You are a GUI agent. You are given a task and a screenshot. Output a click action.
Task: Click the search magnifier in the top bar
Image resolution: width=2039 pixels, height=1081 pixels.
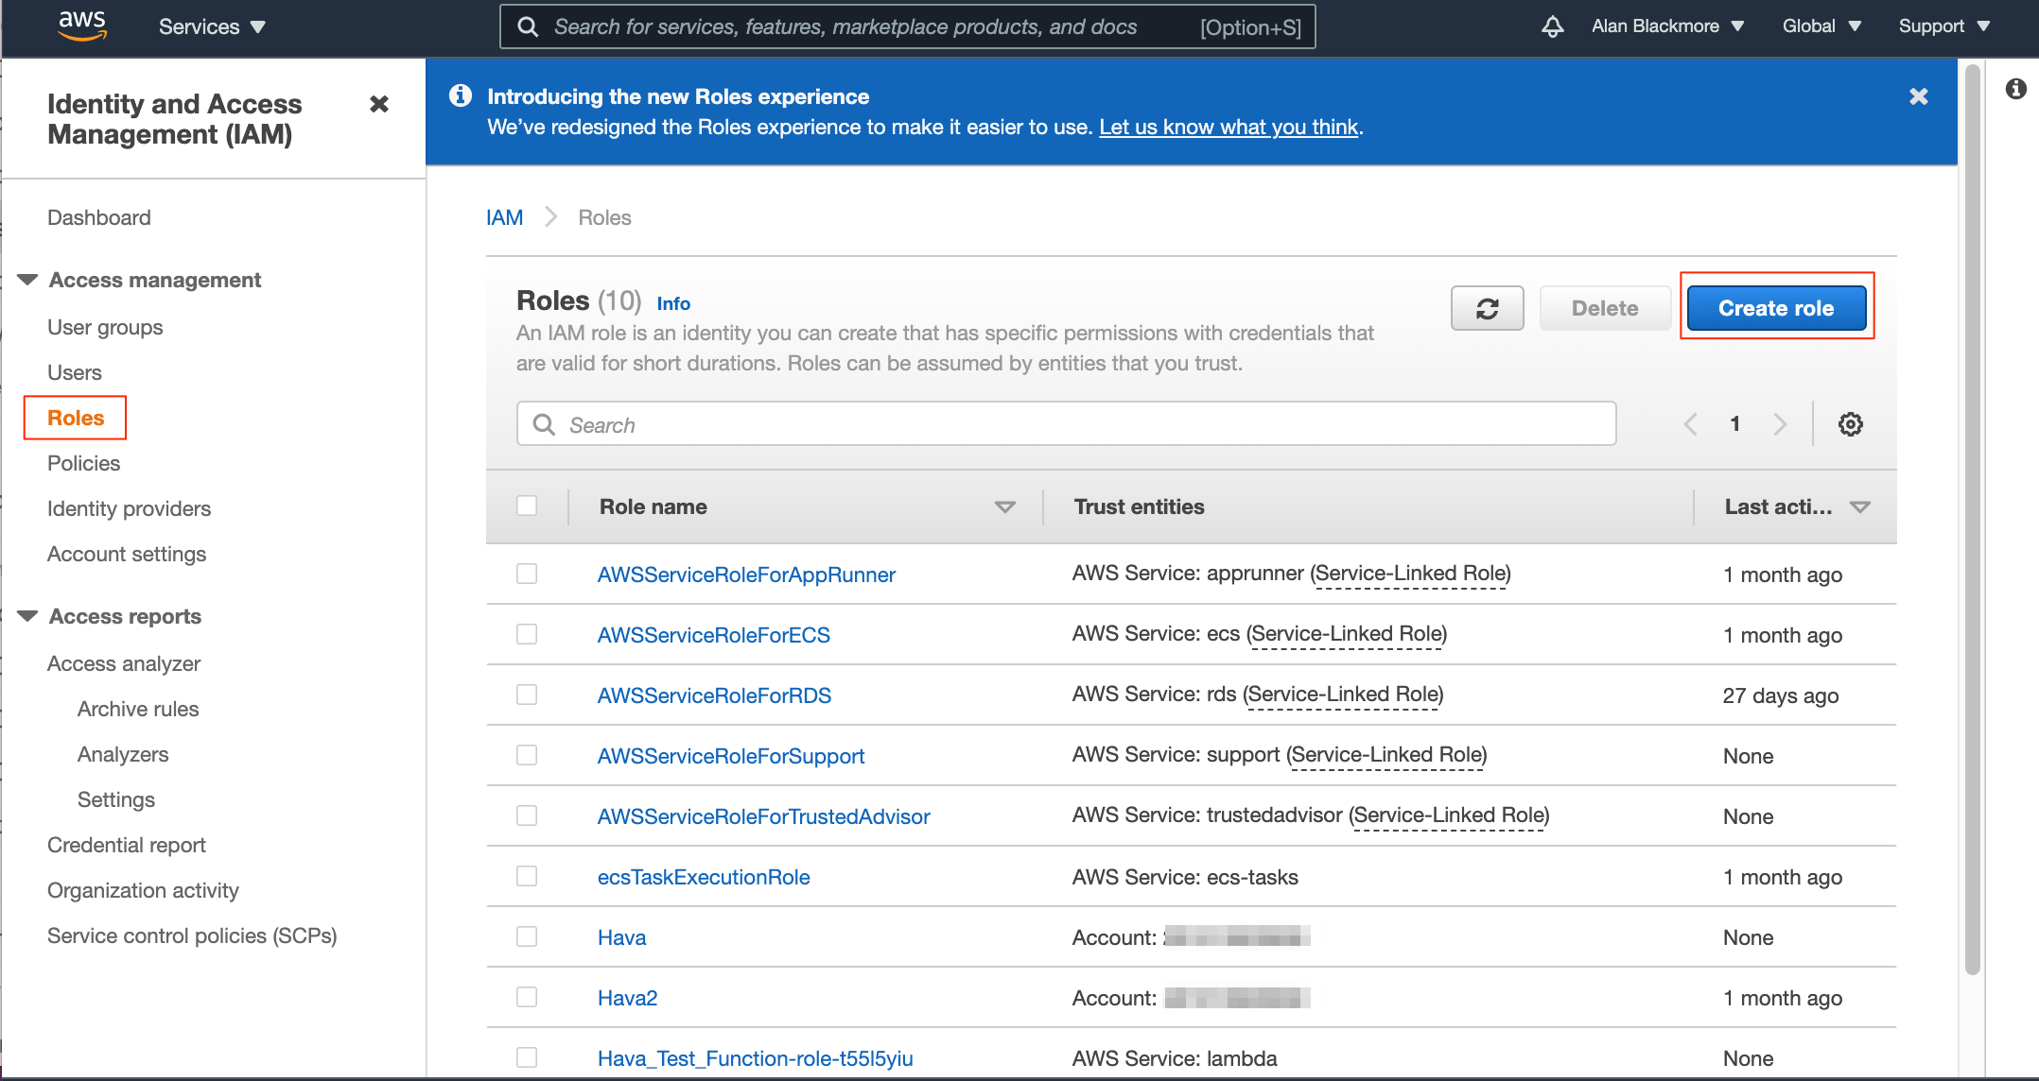[x=528, y=26]
